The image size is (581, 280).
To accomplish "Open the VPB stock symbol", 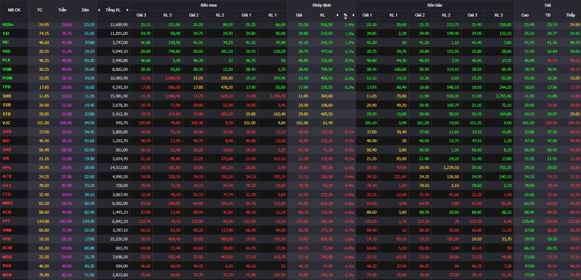I will pos(7,239).
